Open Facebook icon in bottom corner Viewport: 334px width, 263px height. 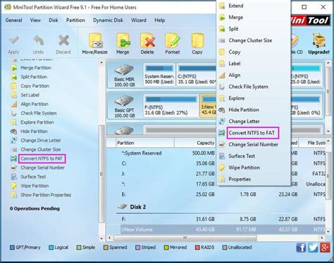click(x=301, y=248)
